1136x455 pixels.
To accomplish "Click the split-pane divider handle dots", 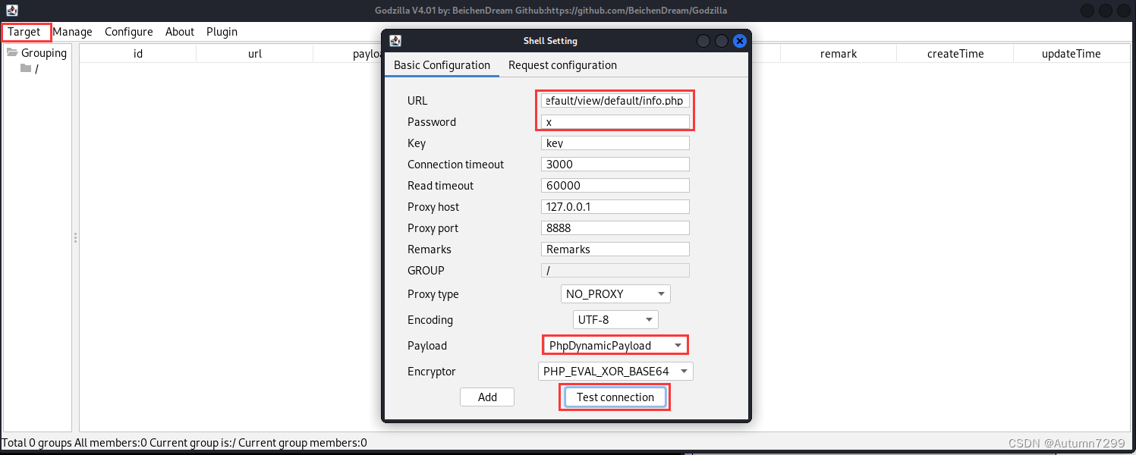I will click(75, 238).
